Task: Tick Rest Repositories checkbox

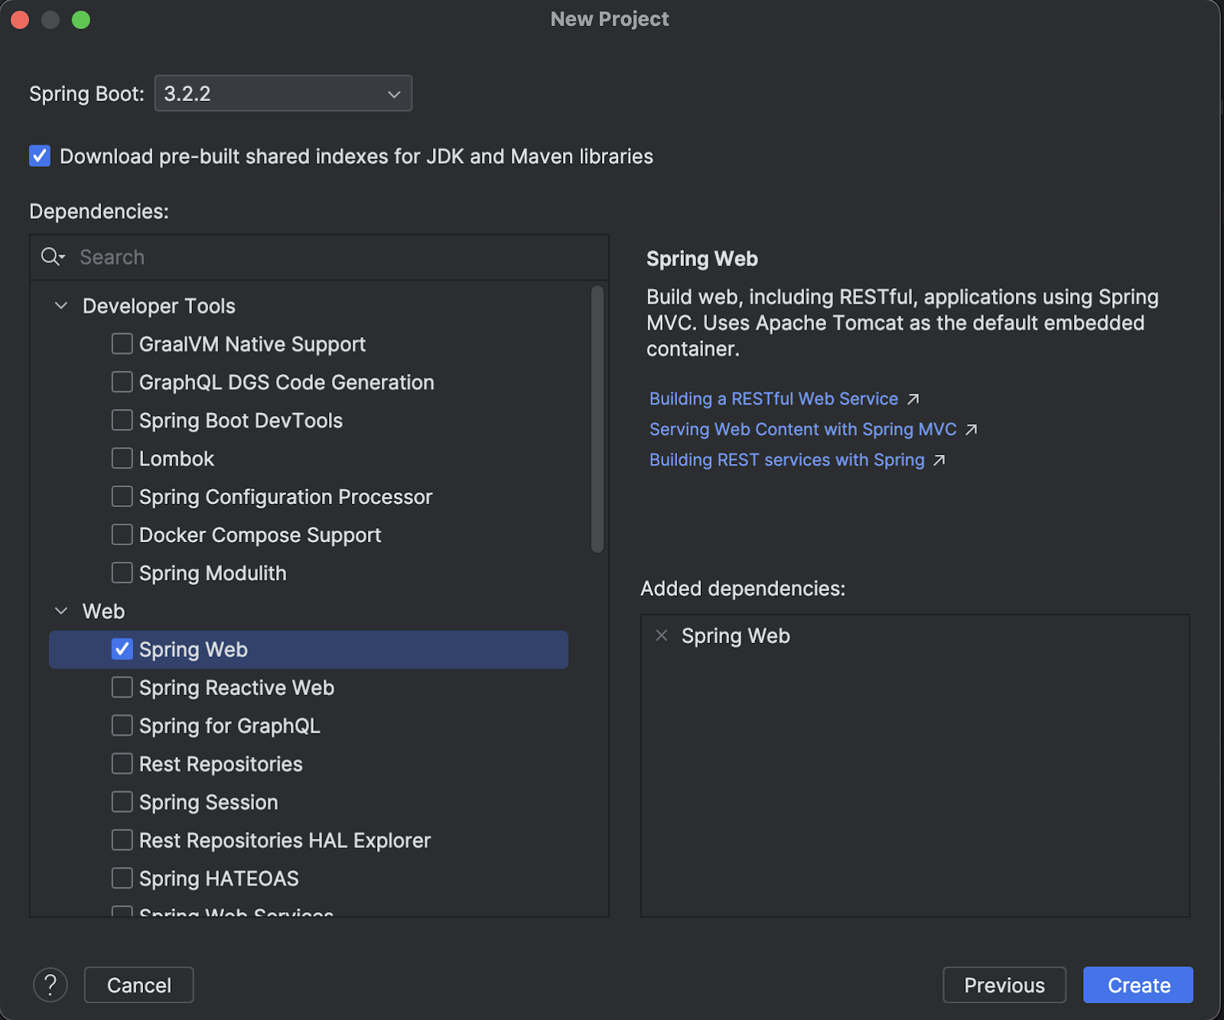Action: coord(122,764)
